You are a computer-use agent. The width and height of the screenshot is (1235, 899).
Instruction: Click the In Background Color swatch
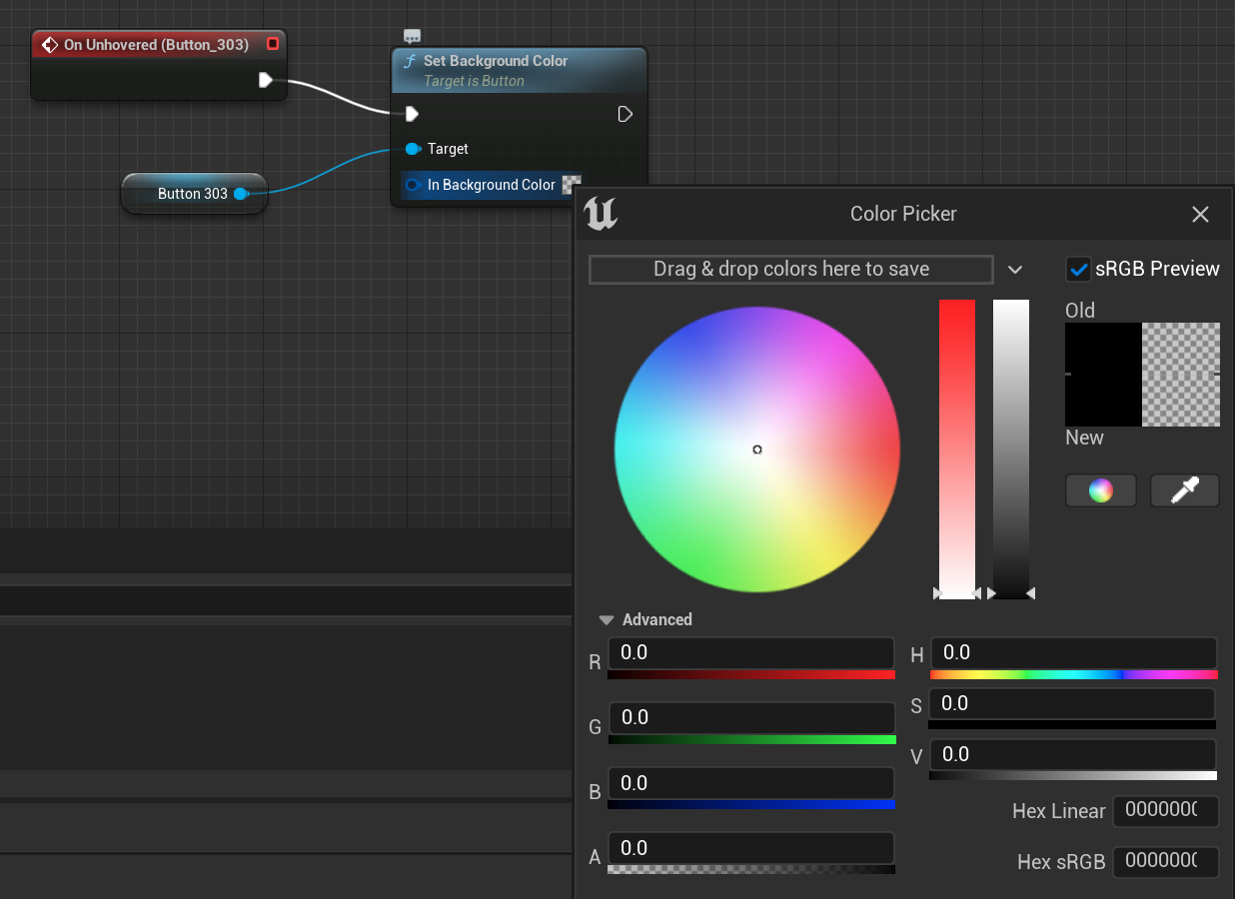(572, 185)
